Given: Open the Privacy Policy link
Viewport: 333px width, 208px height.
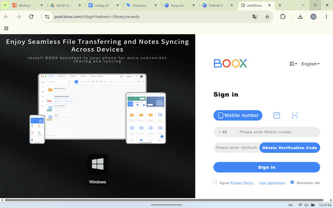Looking at the screenshot, I should click(242, 183).
